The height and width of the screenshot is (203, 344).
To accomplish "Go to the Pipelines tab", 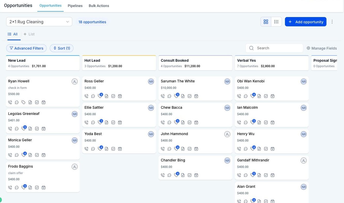I will pos(75,6).
